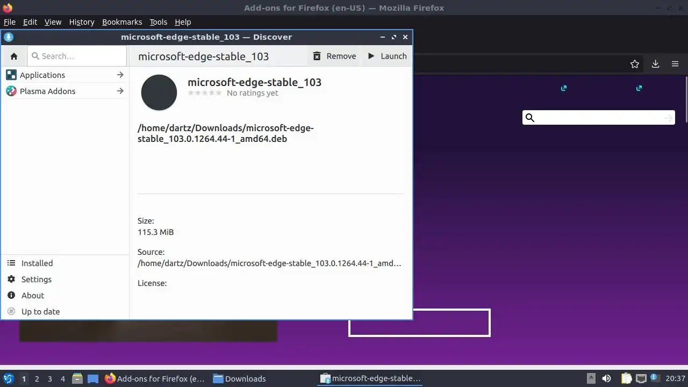This screenshot has height=387, width=688.
Task: Click white outlined button on Firefox page
Action: (419, 322)
